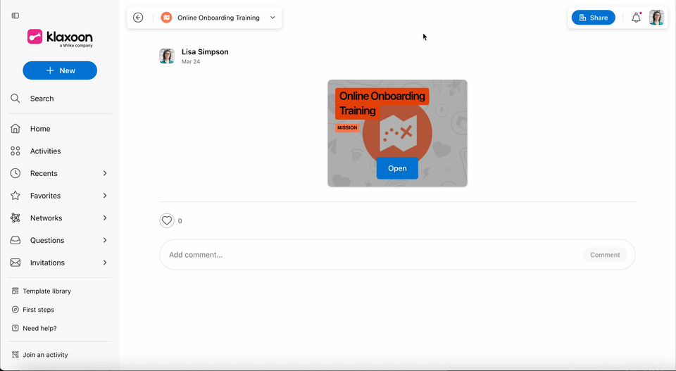Click the MISSION tag on the card
The image size is (676, 371).
347,128
